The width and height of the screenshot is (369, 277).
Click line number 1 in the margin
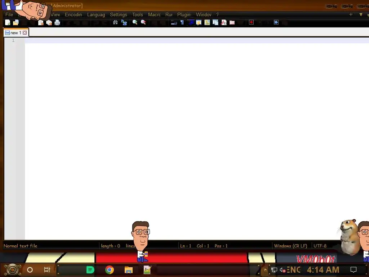point(13,40)
